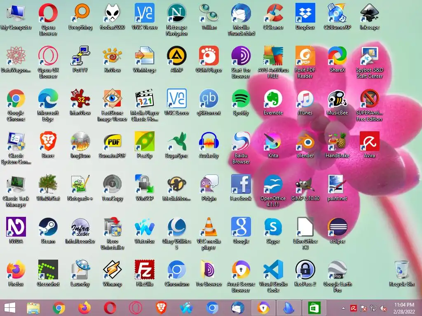Open the network status tray icon
This screenshot has width=422, height=316.
point(373,308)
